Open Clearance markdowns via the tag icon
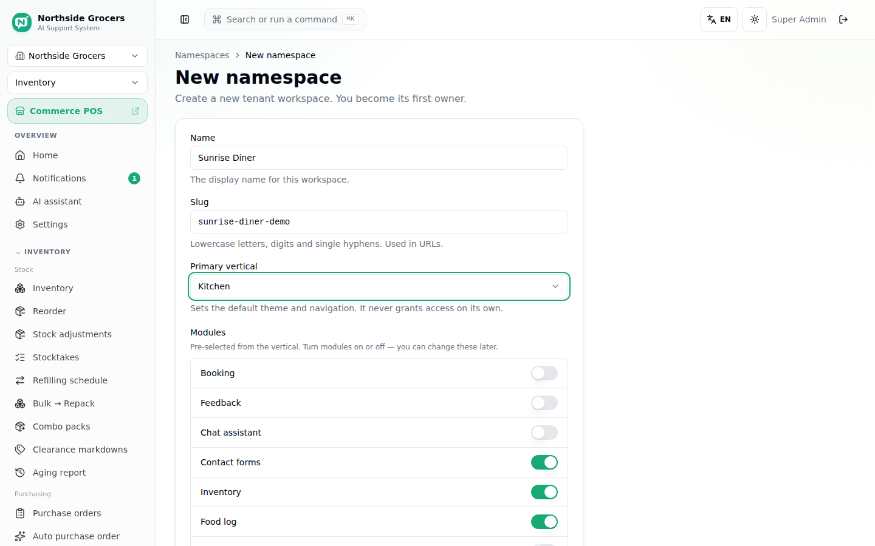 pyautogui.click(x=20, y=450)
